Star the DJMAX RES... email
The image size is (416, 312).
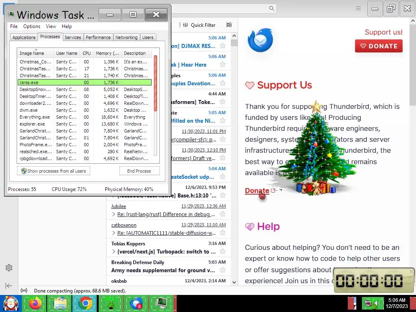[223, 46]
